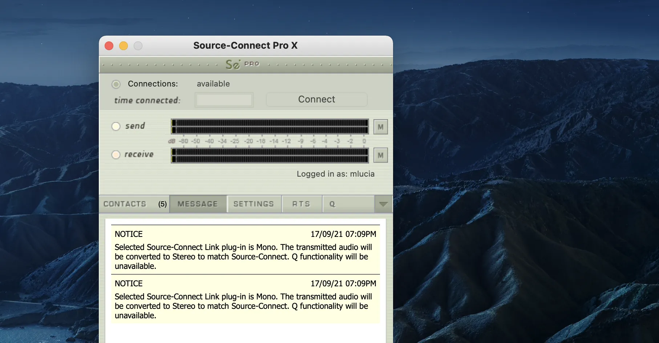This screenshot has width=659, height=343.
Task: Expand the tab bar dropdown arrow
Action: pyautogui.click(x=383, y=204)
